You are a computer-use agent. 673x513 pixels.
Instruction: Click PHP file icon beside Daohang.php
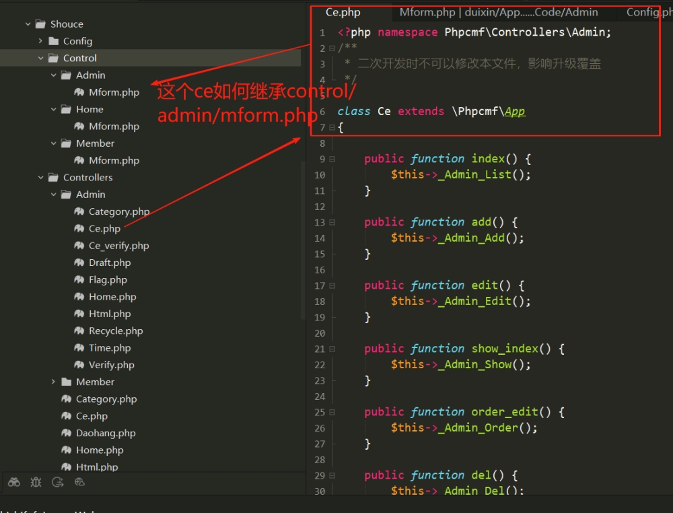66,433
